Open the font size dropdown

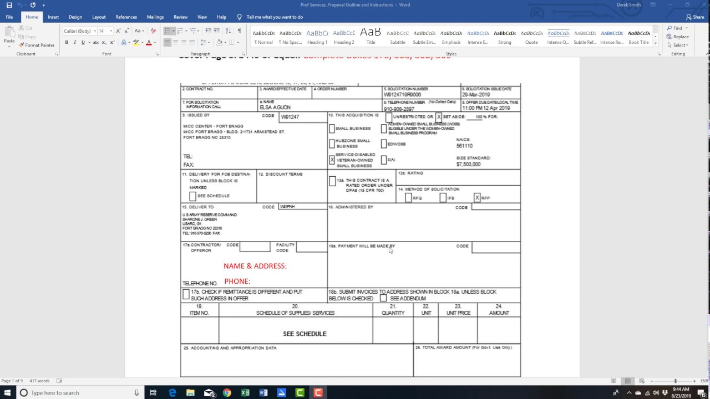tap(111, 31)
